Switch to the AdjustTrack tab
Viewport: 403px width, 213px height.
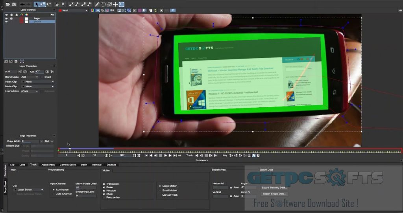point(48,165)
